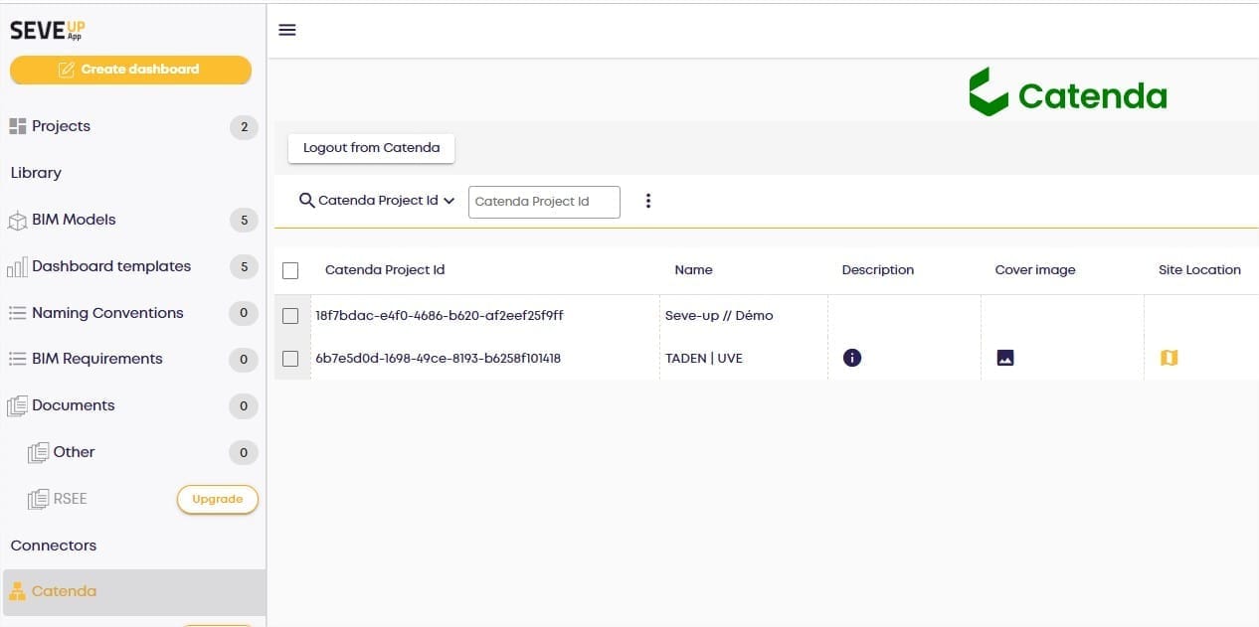Click the Upgrade button next to RSEE

point(217,499)
